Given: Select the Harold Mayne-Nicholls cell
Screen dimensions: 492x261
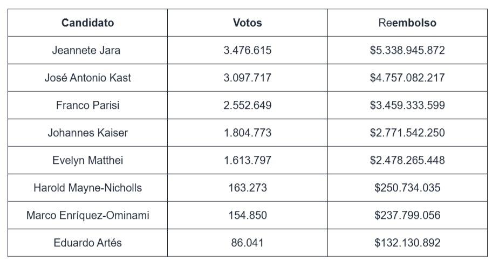Looking at the screenshot, I should coord(87,188).
